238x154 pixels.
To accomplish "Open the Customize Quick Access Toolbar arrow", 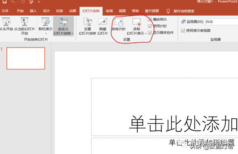I will tap(39, 2).
